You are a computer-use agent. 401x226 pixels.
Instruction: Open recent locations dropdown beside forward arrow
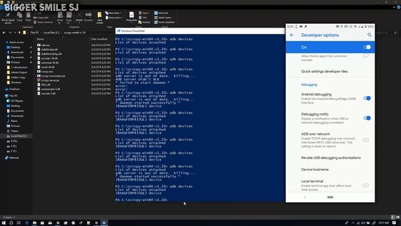click(15, 33)
